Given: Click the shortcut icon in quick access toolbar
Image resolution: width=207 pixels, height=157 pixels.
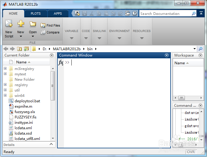Looking at the screenshot, I should (77, 13).
